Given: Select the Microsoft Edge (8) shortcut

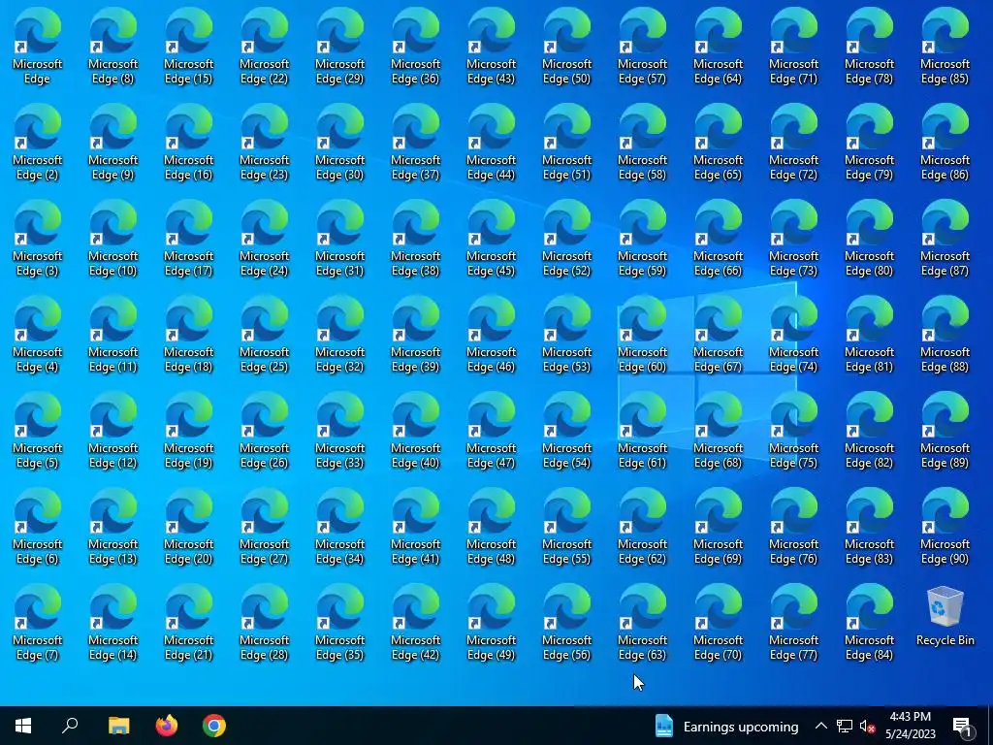Looking at the screenshot, I should pos(112,47).
